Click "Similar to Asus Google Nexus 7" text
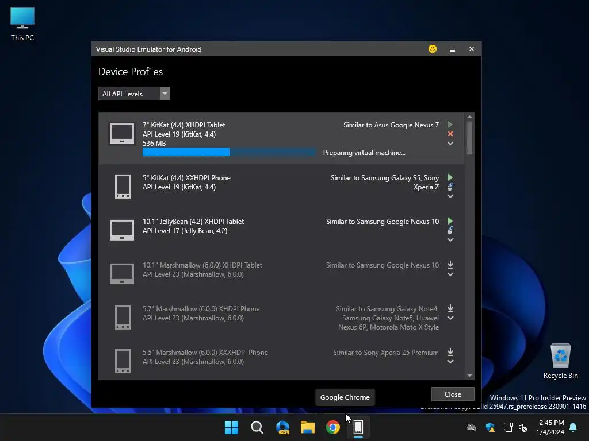The height and width of the screenshot is (441, 589). (391, 125)
